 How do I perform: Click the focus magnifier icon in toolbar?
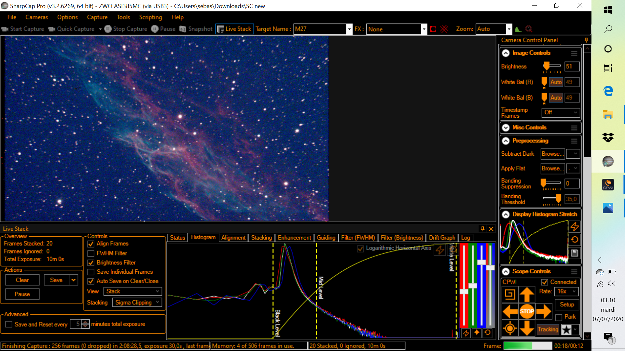529,29
